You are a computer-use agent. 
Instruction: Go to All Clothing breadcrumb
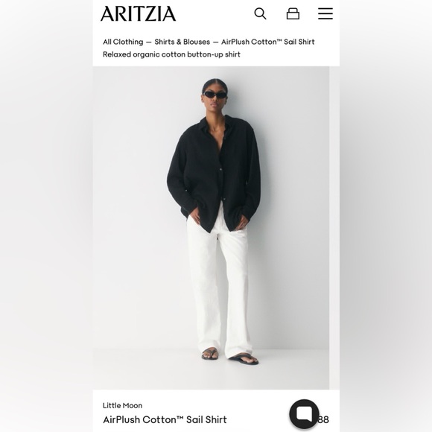123,42
